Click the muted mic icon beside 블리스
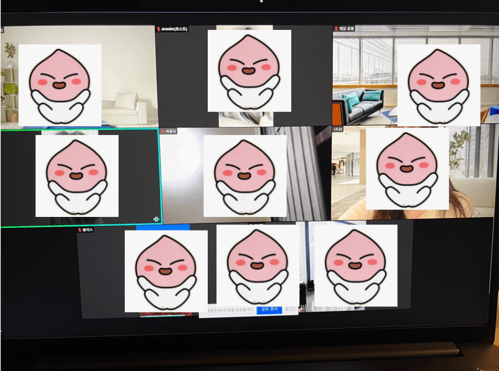 (x=80, y=230)
